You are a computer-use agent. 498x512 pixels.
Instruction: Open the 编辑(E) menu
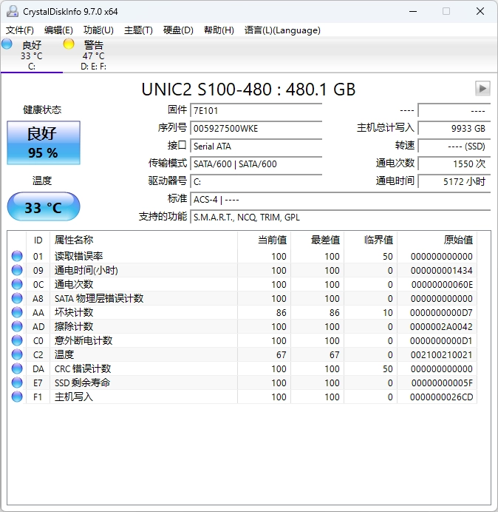[x=58, y=30]
